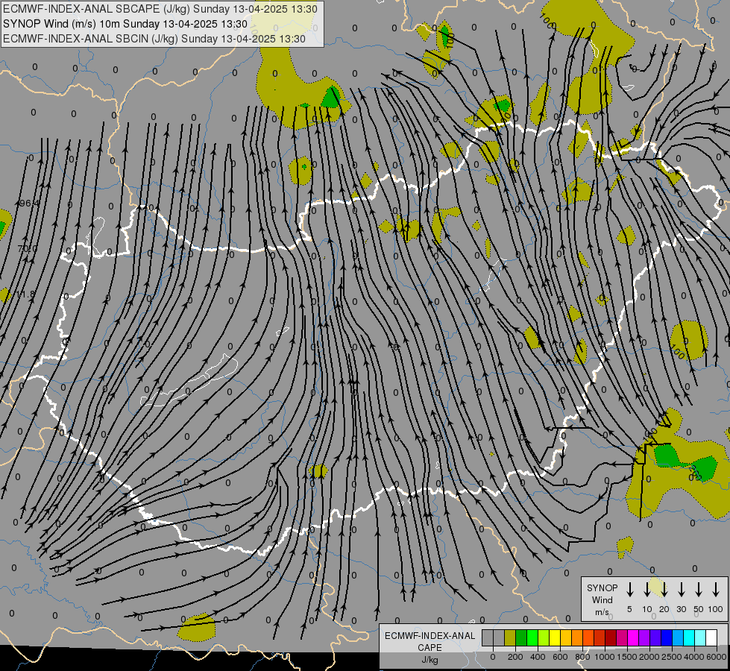Choose the deep blue CAPE swatch left of 2500

point(666,637)
